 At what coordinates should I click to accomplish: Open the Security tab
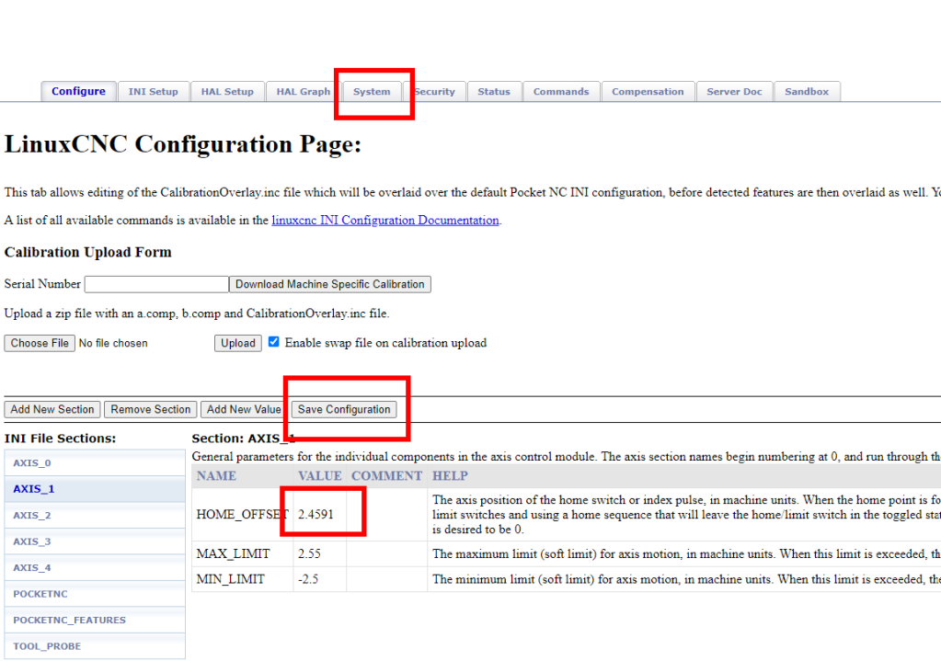pos(434,91)
